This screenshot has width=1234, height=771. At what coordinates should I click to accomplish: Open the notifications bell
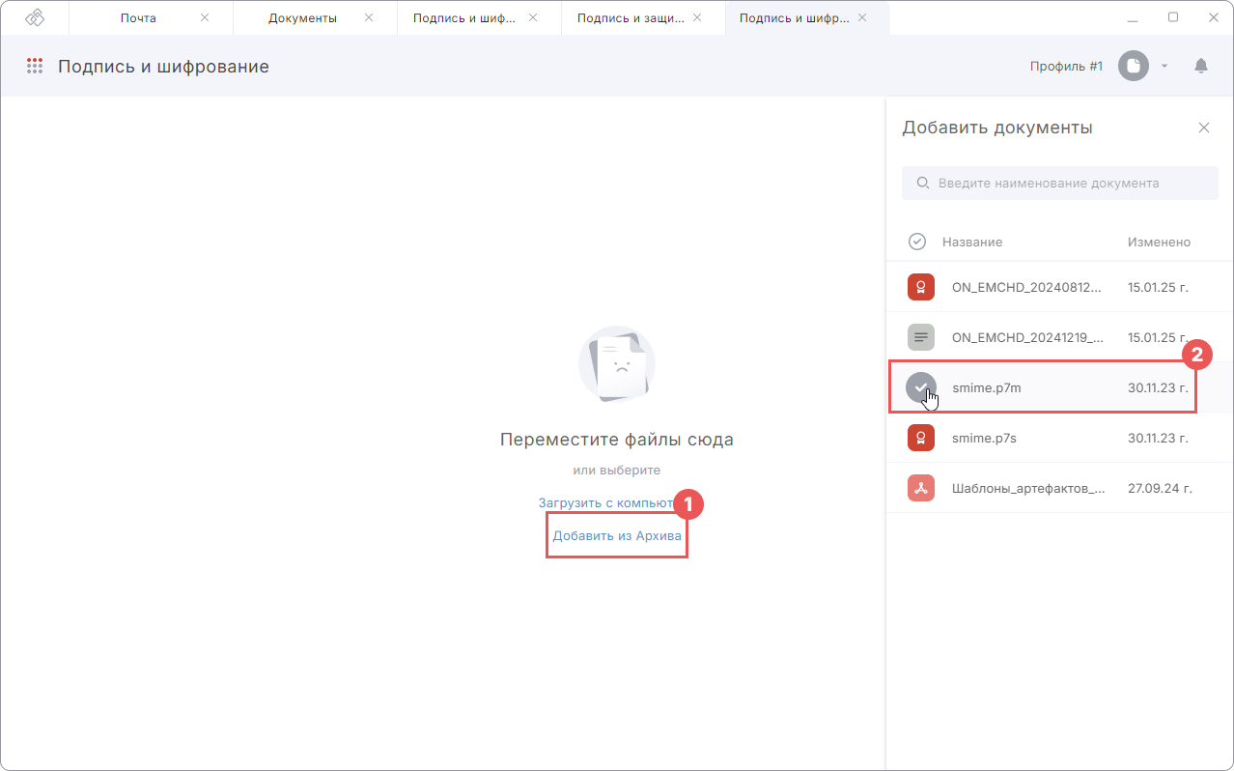pyautogui.click(x=1201, y=66)
